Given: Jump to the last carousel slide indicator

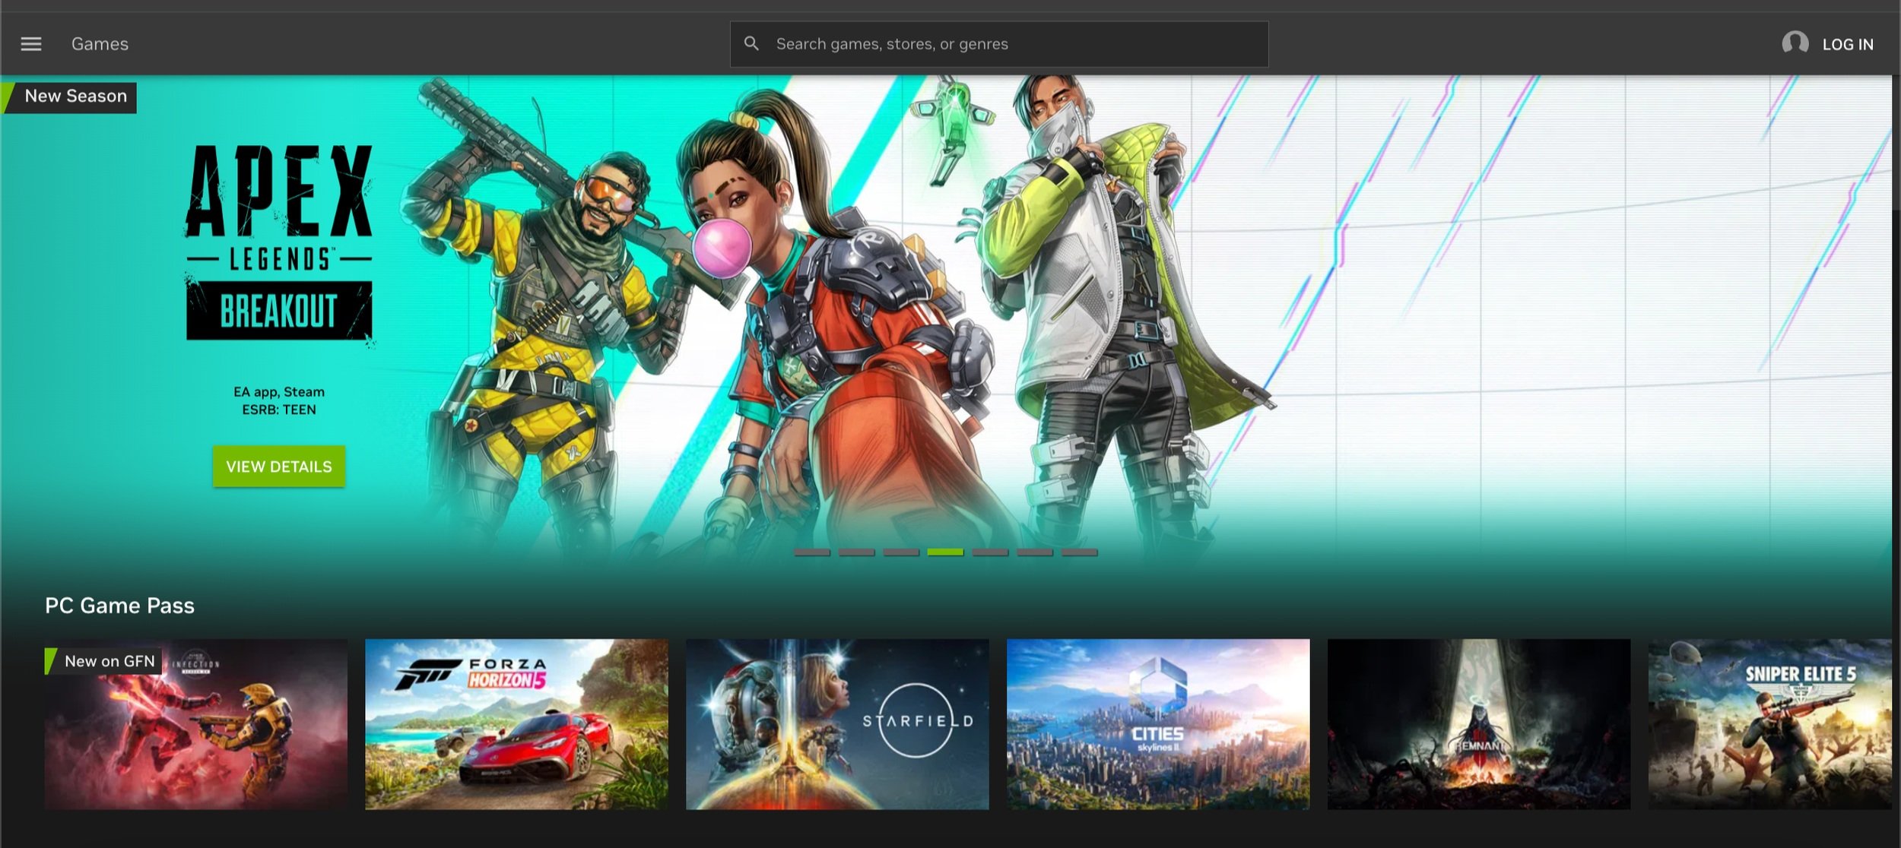Looking at the screenshot, I should coord(1079,552).
